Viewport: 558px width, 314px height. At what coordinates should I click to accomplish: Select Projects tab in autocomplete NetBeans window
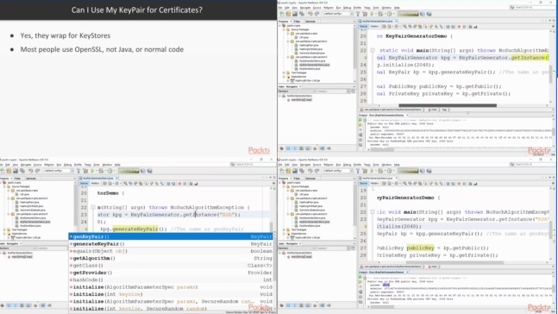4,179
